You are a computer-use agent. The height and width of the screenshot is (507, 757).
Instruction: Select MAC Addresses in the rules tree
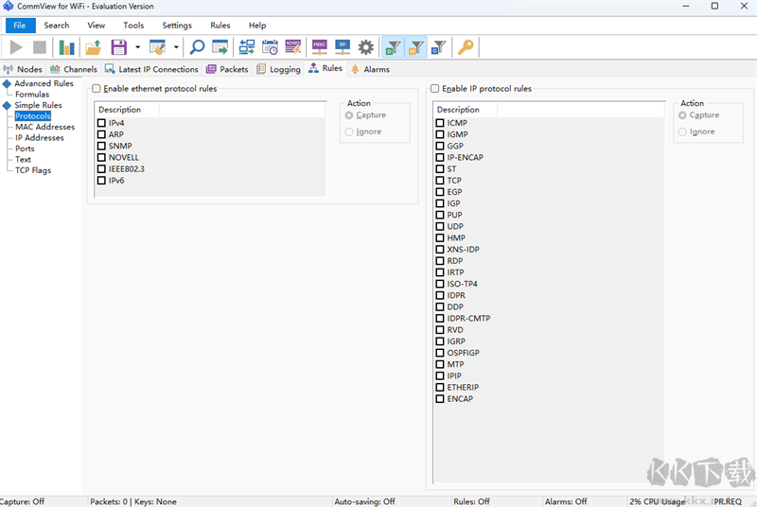click(x=44, y=127)
